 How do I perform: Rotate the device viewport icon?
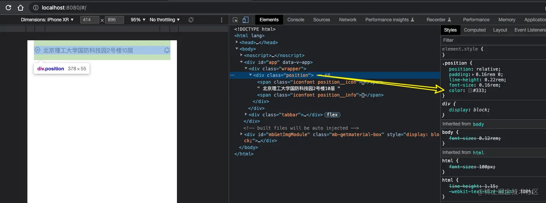(191, 20)
